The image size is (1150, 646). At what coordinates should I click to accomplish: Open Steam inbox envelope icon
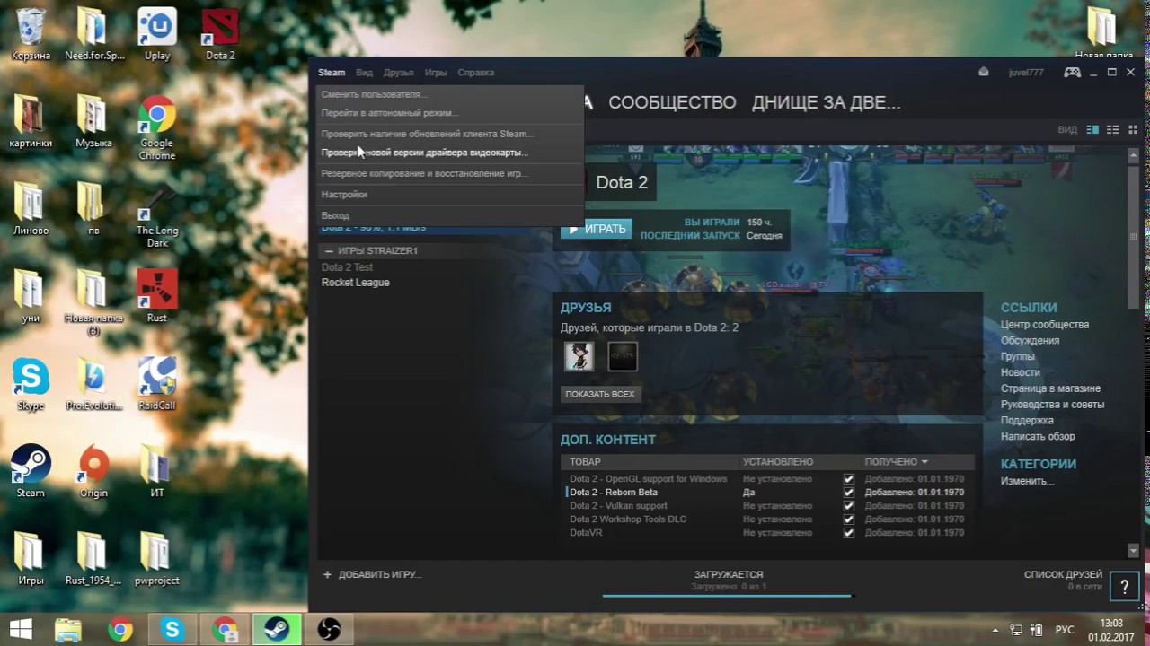tap(984, 72)
